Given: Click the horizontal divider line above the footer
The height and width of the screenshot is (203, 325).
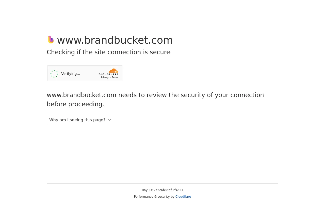Looking at the screenshot, I should point(162,183).
